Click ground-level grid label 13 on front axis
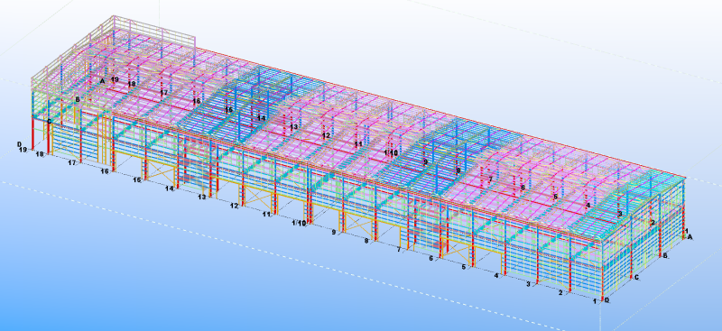Image resolution: width=722 pixels, height=331 pixels. pyautogui.click(x=201, y=197)
